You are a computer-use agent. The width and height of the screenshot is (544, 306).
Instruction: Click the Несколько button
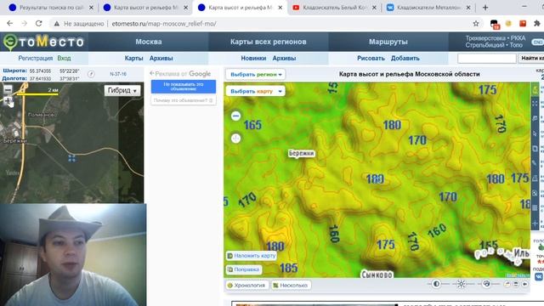[x=291, y=286]
